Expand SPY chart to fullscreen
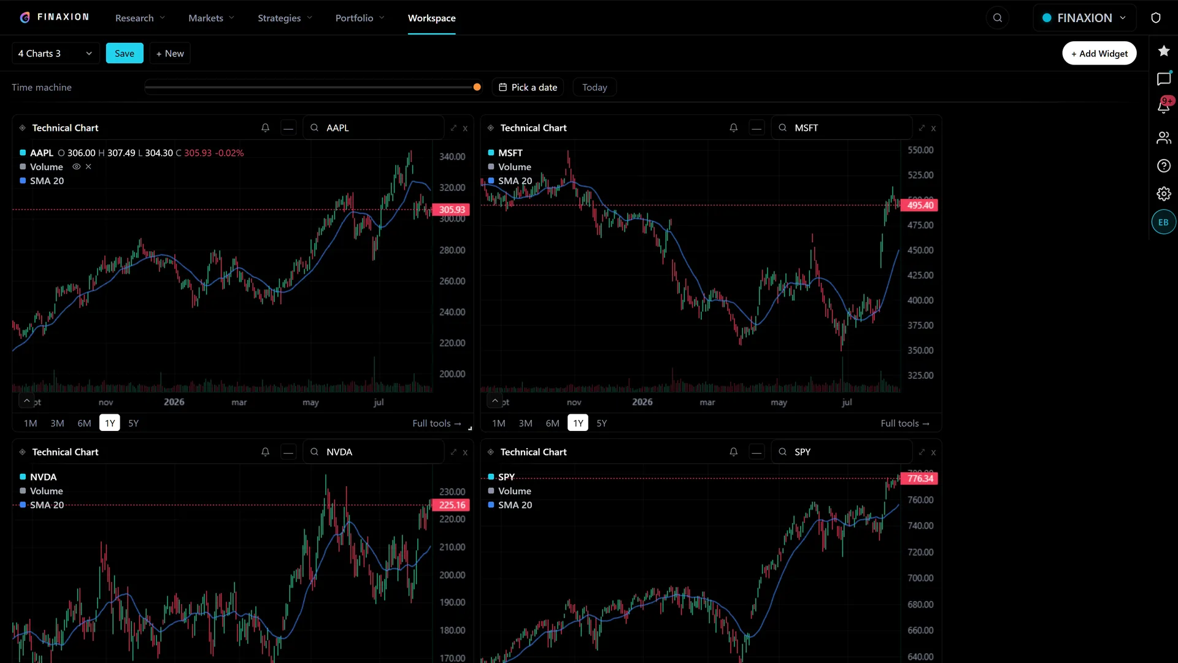This screenshot has height=663, width=1178. [922, 452]
